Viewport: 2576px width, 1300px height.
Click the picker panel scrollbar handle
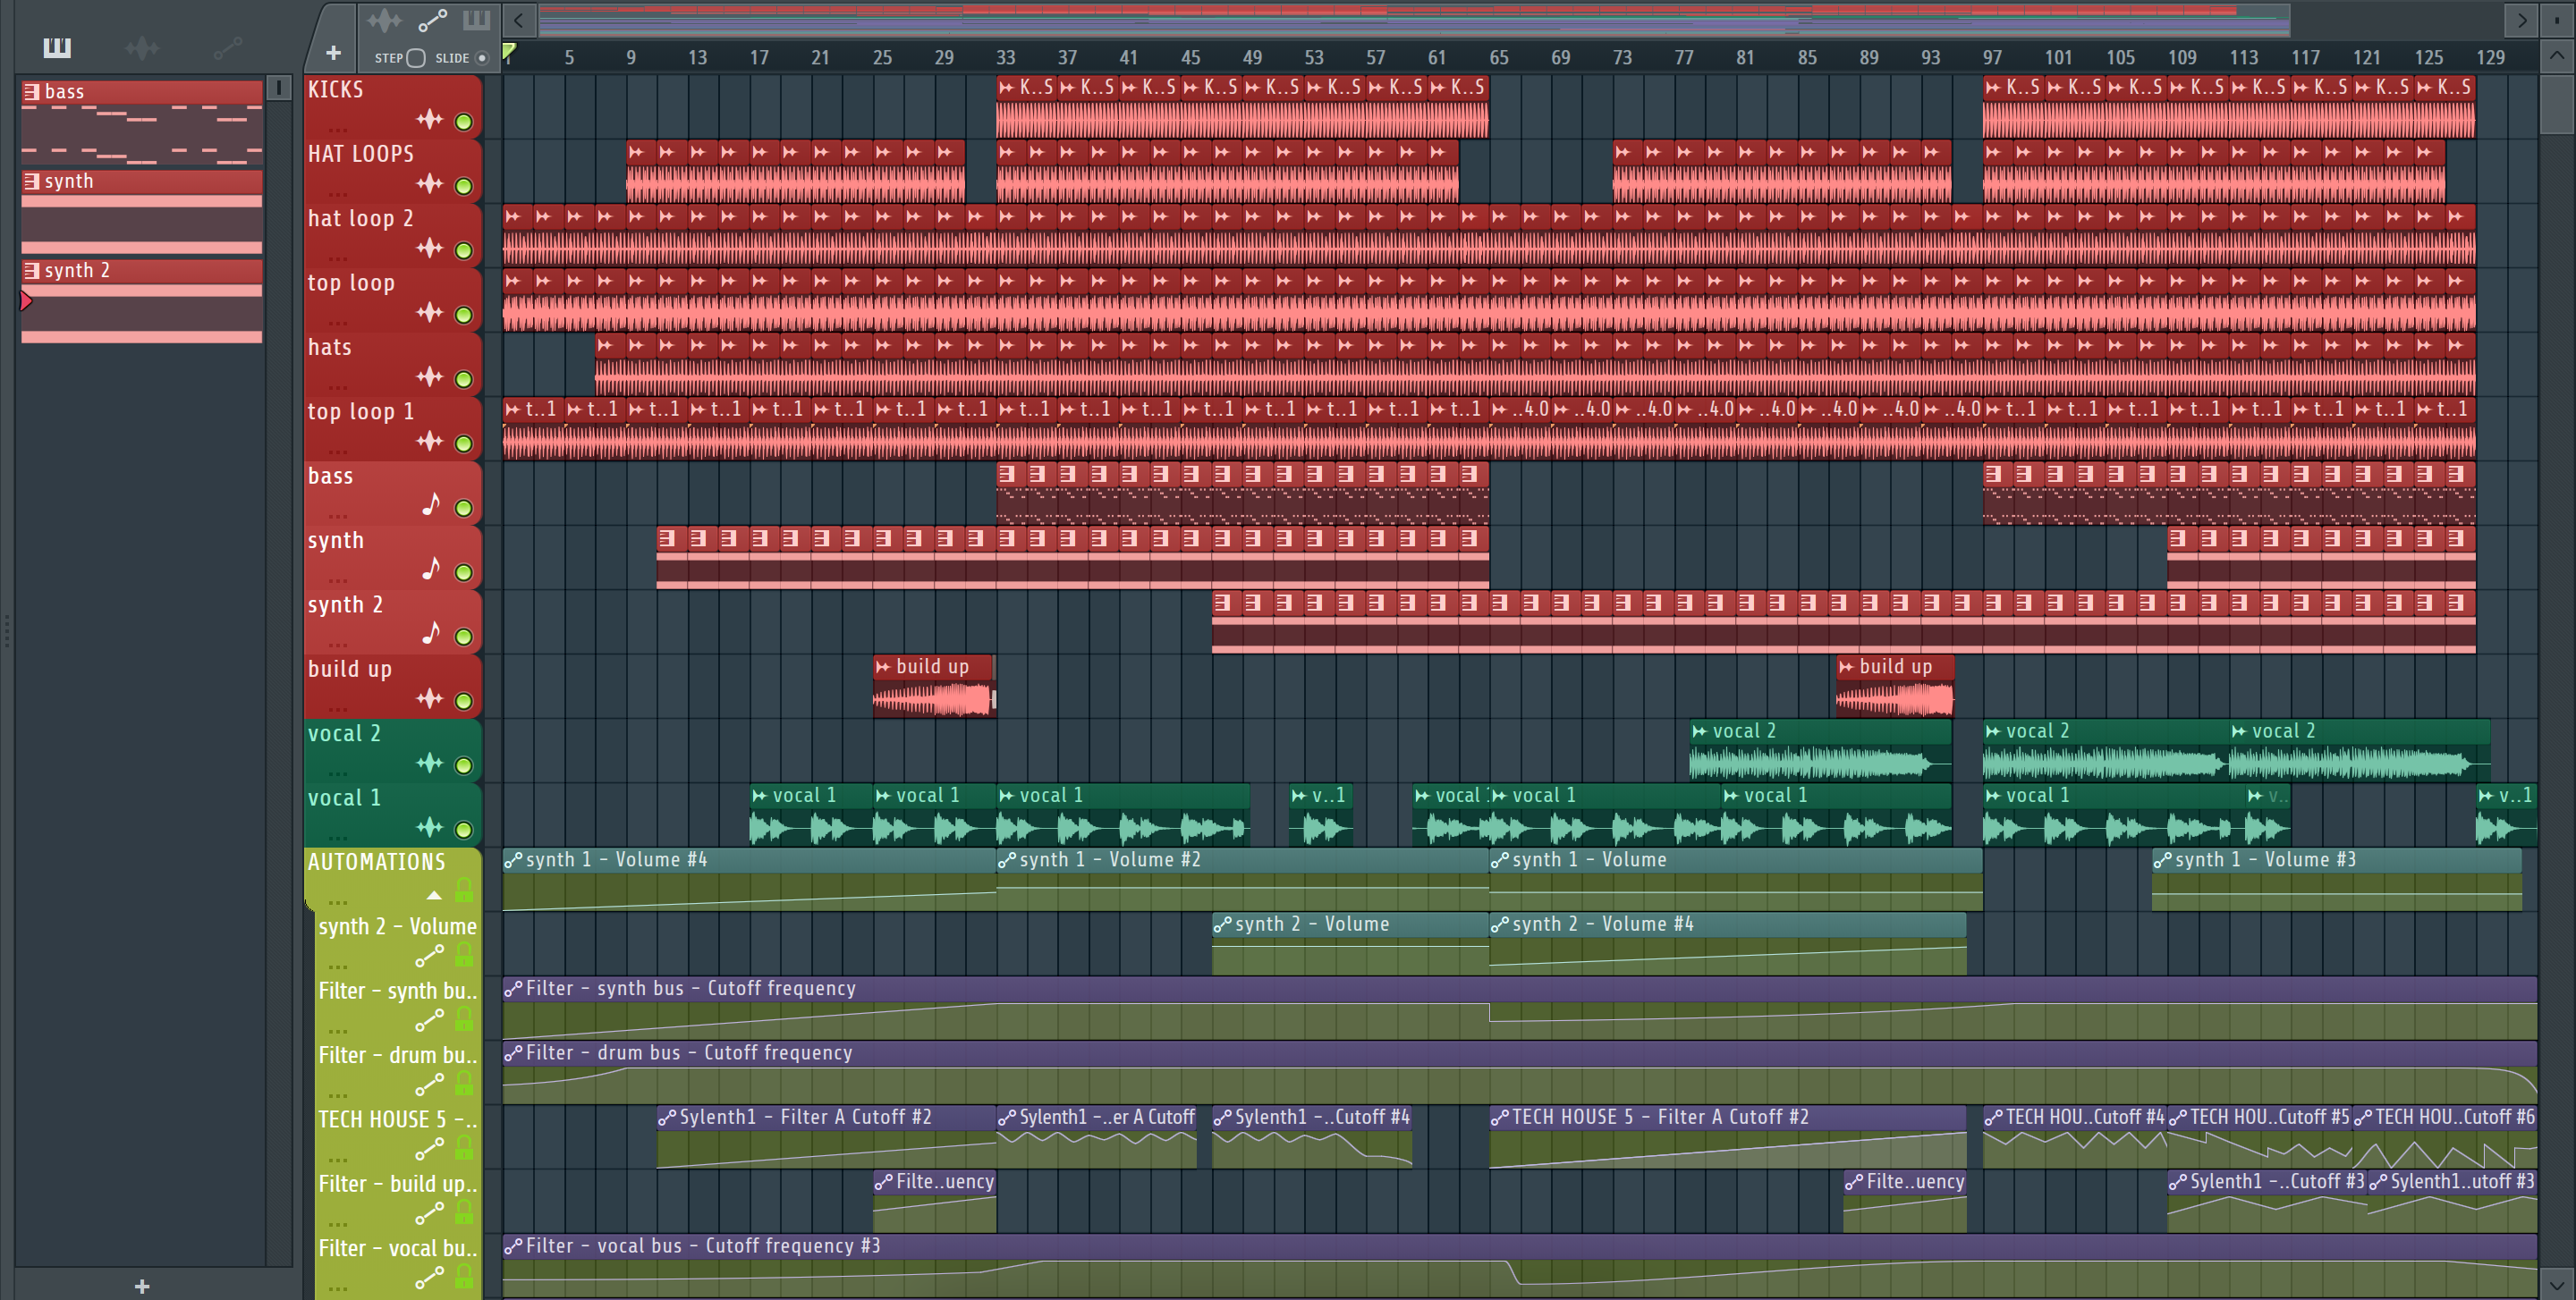point(279,87)
